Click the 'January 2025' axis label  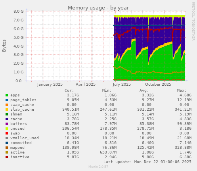50,85
